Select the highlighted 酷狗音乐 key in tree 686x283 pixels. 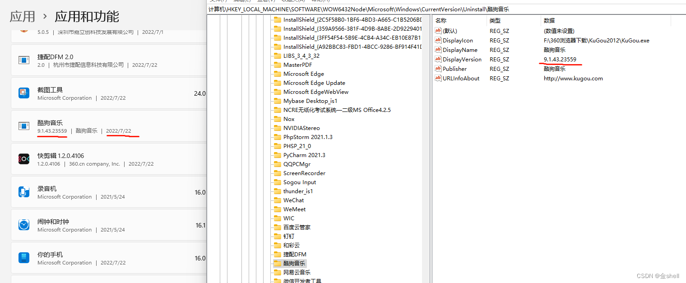[x=294, y=264]
